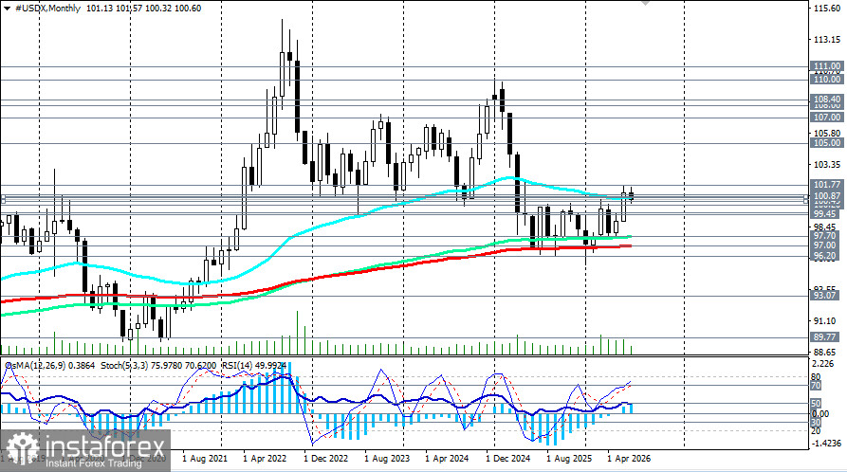Click the 98.45 price scale label
The image size is (847, 472).
click(825, 227)
